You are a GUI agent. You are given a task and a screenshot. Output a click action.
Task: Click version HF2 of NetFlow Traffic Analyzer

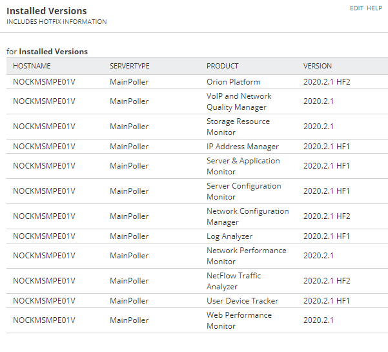[327, 281]
